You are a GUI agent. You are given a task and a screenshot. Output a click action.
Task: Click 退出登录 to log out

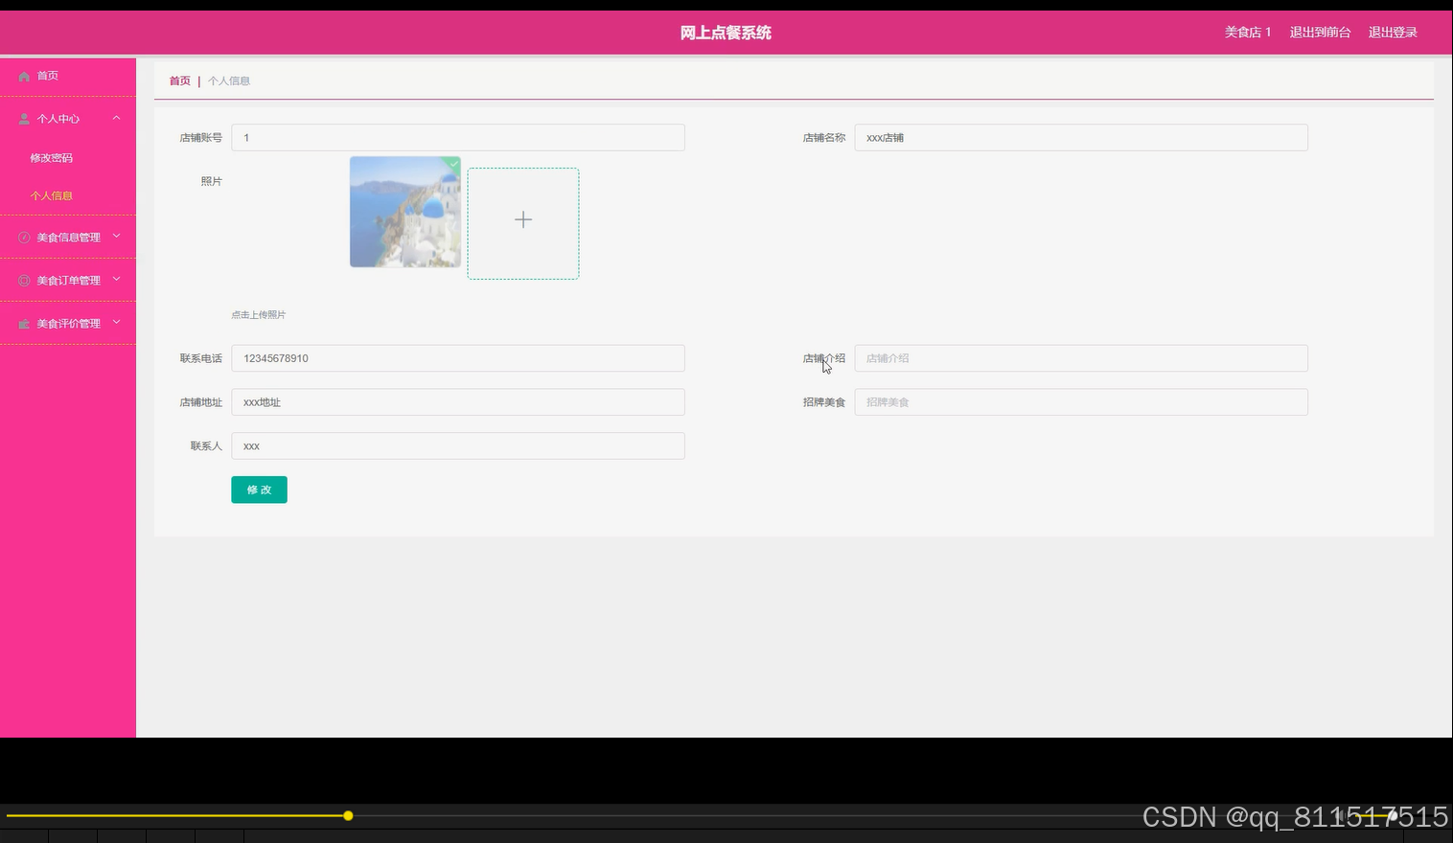click(x=1392, y=32)
